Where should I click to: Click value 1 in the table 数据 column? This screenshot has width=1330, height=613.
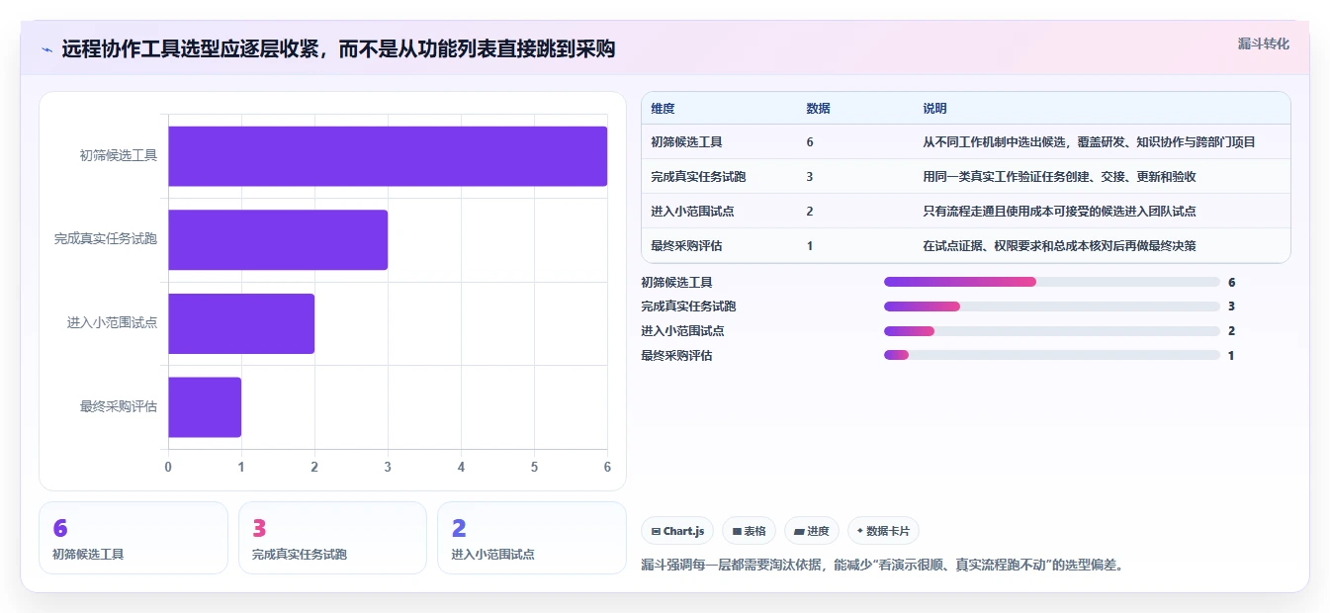click(x=810, y=246)
